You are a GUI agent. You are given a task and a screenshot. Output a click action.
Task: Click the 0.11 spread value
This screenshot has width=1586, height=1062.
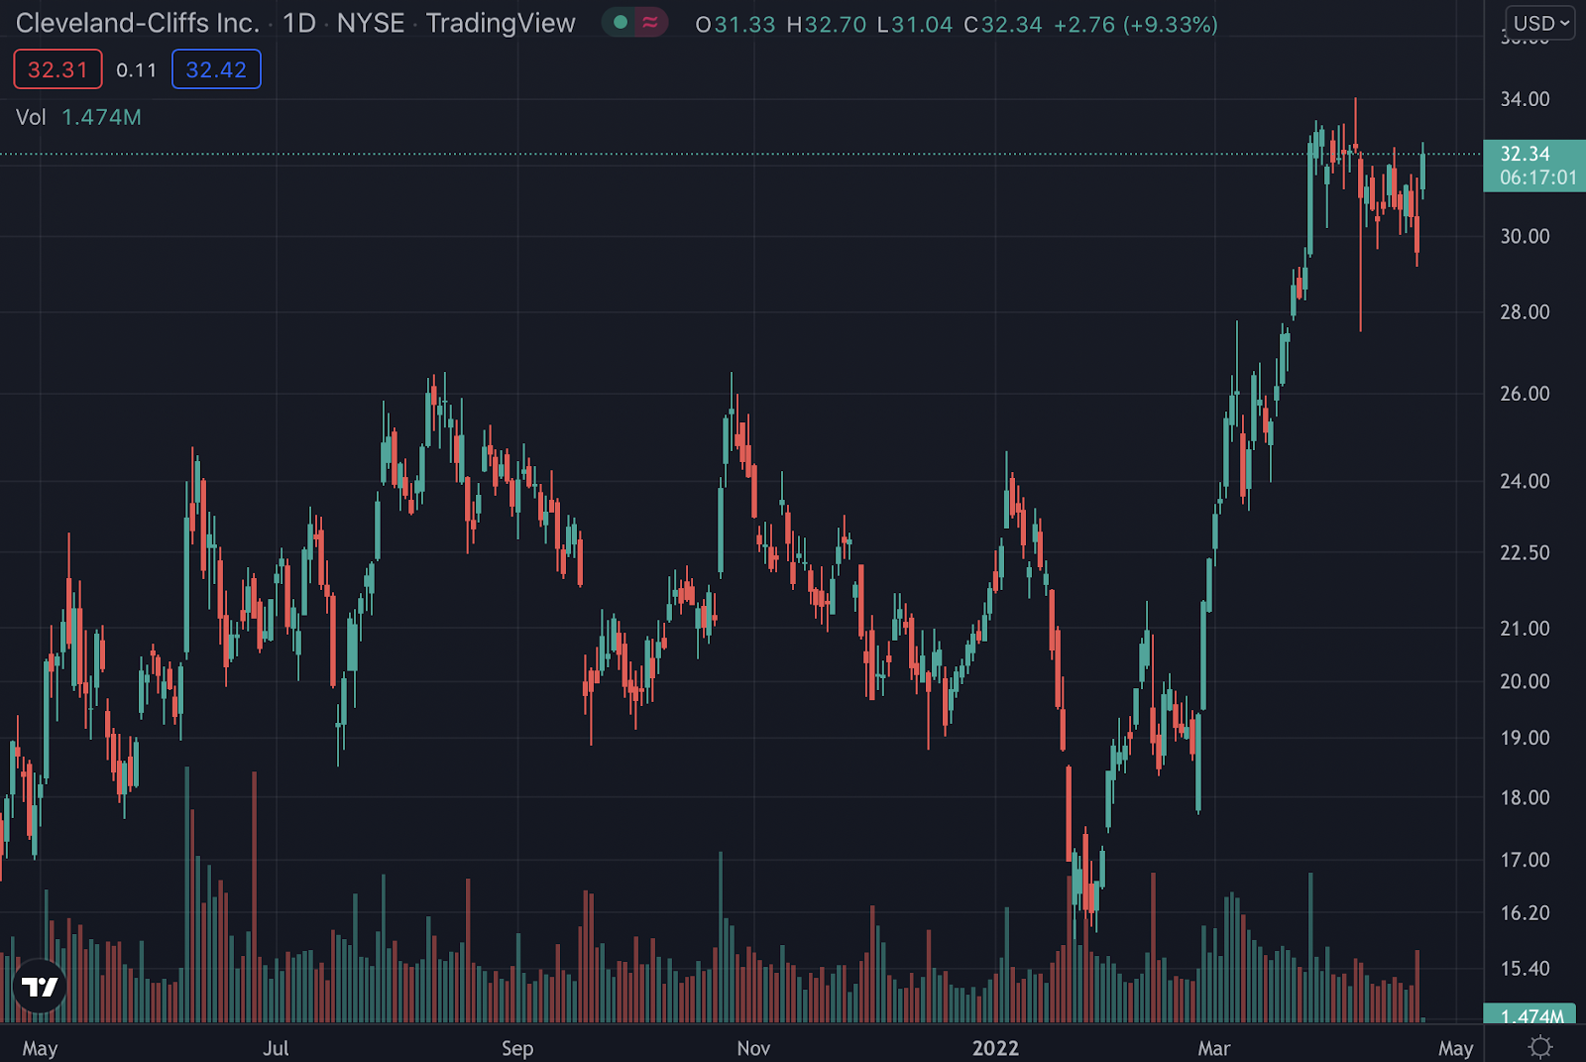(137, 69)
